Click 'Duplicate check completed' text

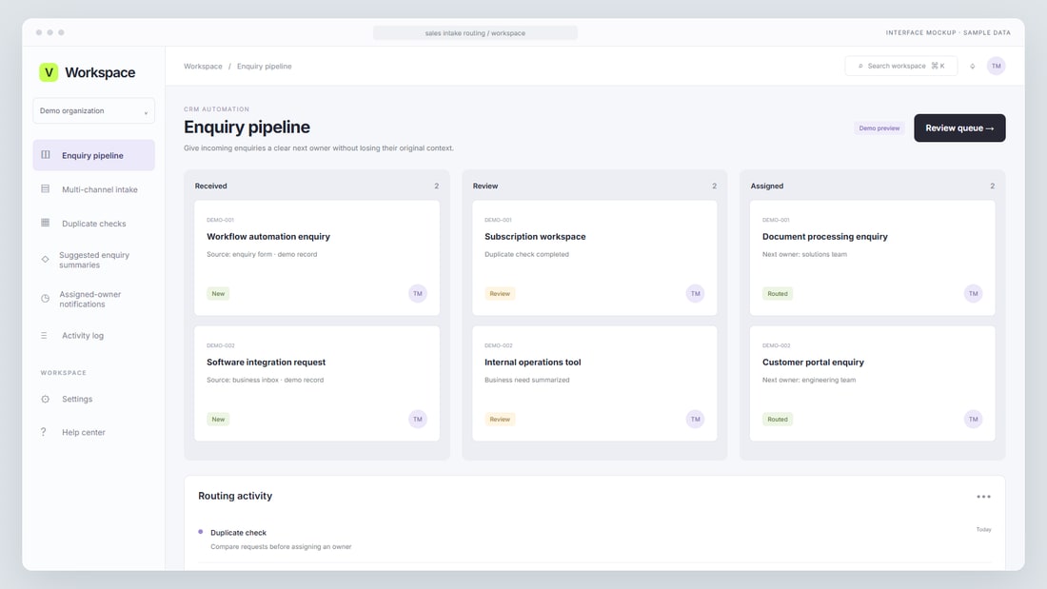(x=527, y=254)
